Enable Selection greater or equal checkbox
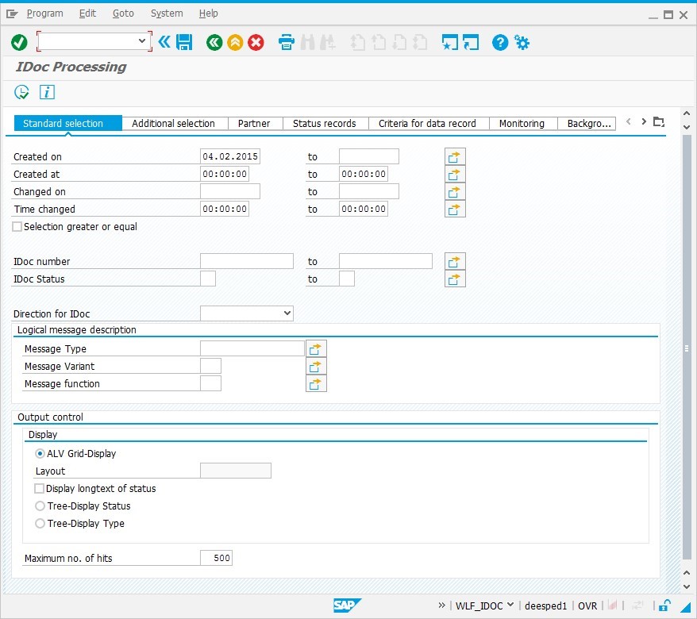Viewport: 697px width, 619px height. coord(17,226)
